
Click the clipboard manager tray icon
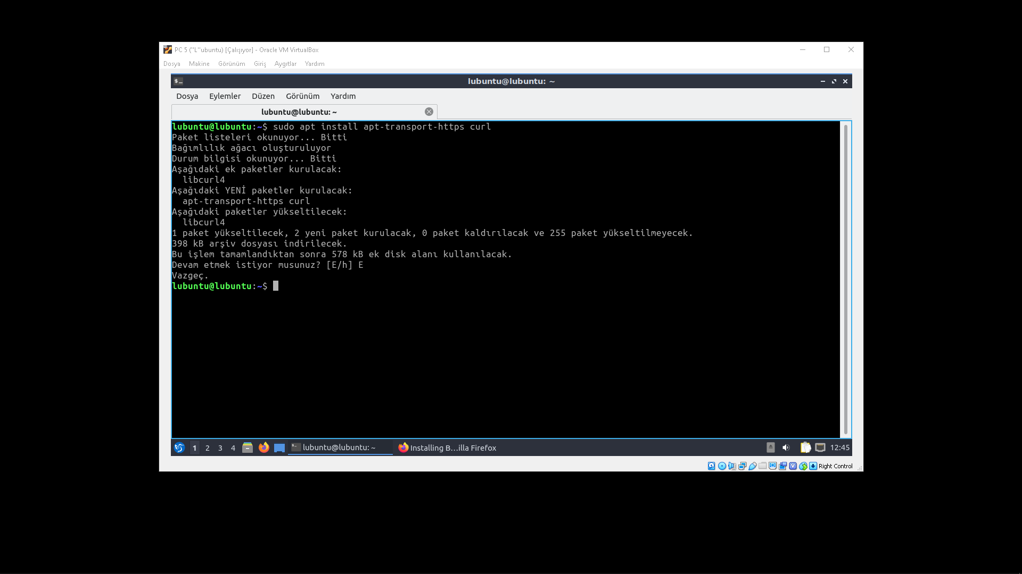coord(805,448)
